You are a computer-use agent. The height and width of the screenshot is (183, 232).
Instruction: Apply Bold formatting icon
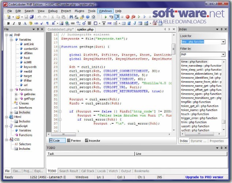(x=8, y=23)
